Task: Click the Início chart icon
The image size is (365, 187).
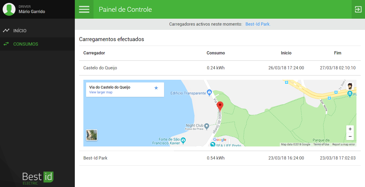Action: 6,30
